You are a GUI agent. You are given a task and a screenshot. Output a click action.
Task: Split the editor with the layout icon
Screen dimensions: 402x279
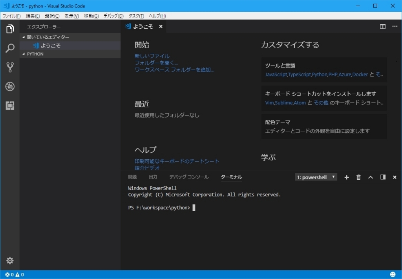point(382,26)
